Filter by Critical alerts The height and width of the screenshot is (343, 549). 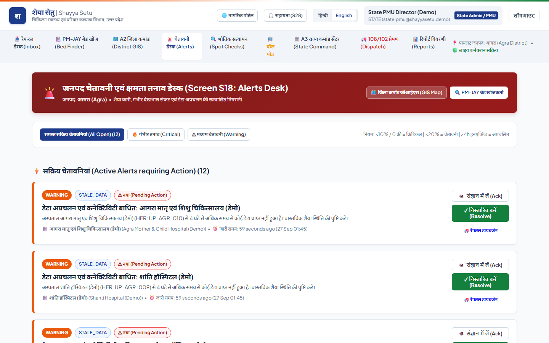click(156, 135)
